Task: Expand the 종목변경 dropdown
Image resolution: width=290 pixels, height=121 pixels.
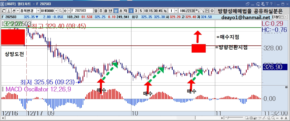Action: point(38,11)
